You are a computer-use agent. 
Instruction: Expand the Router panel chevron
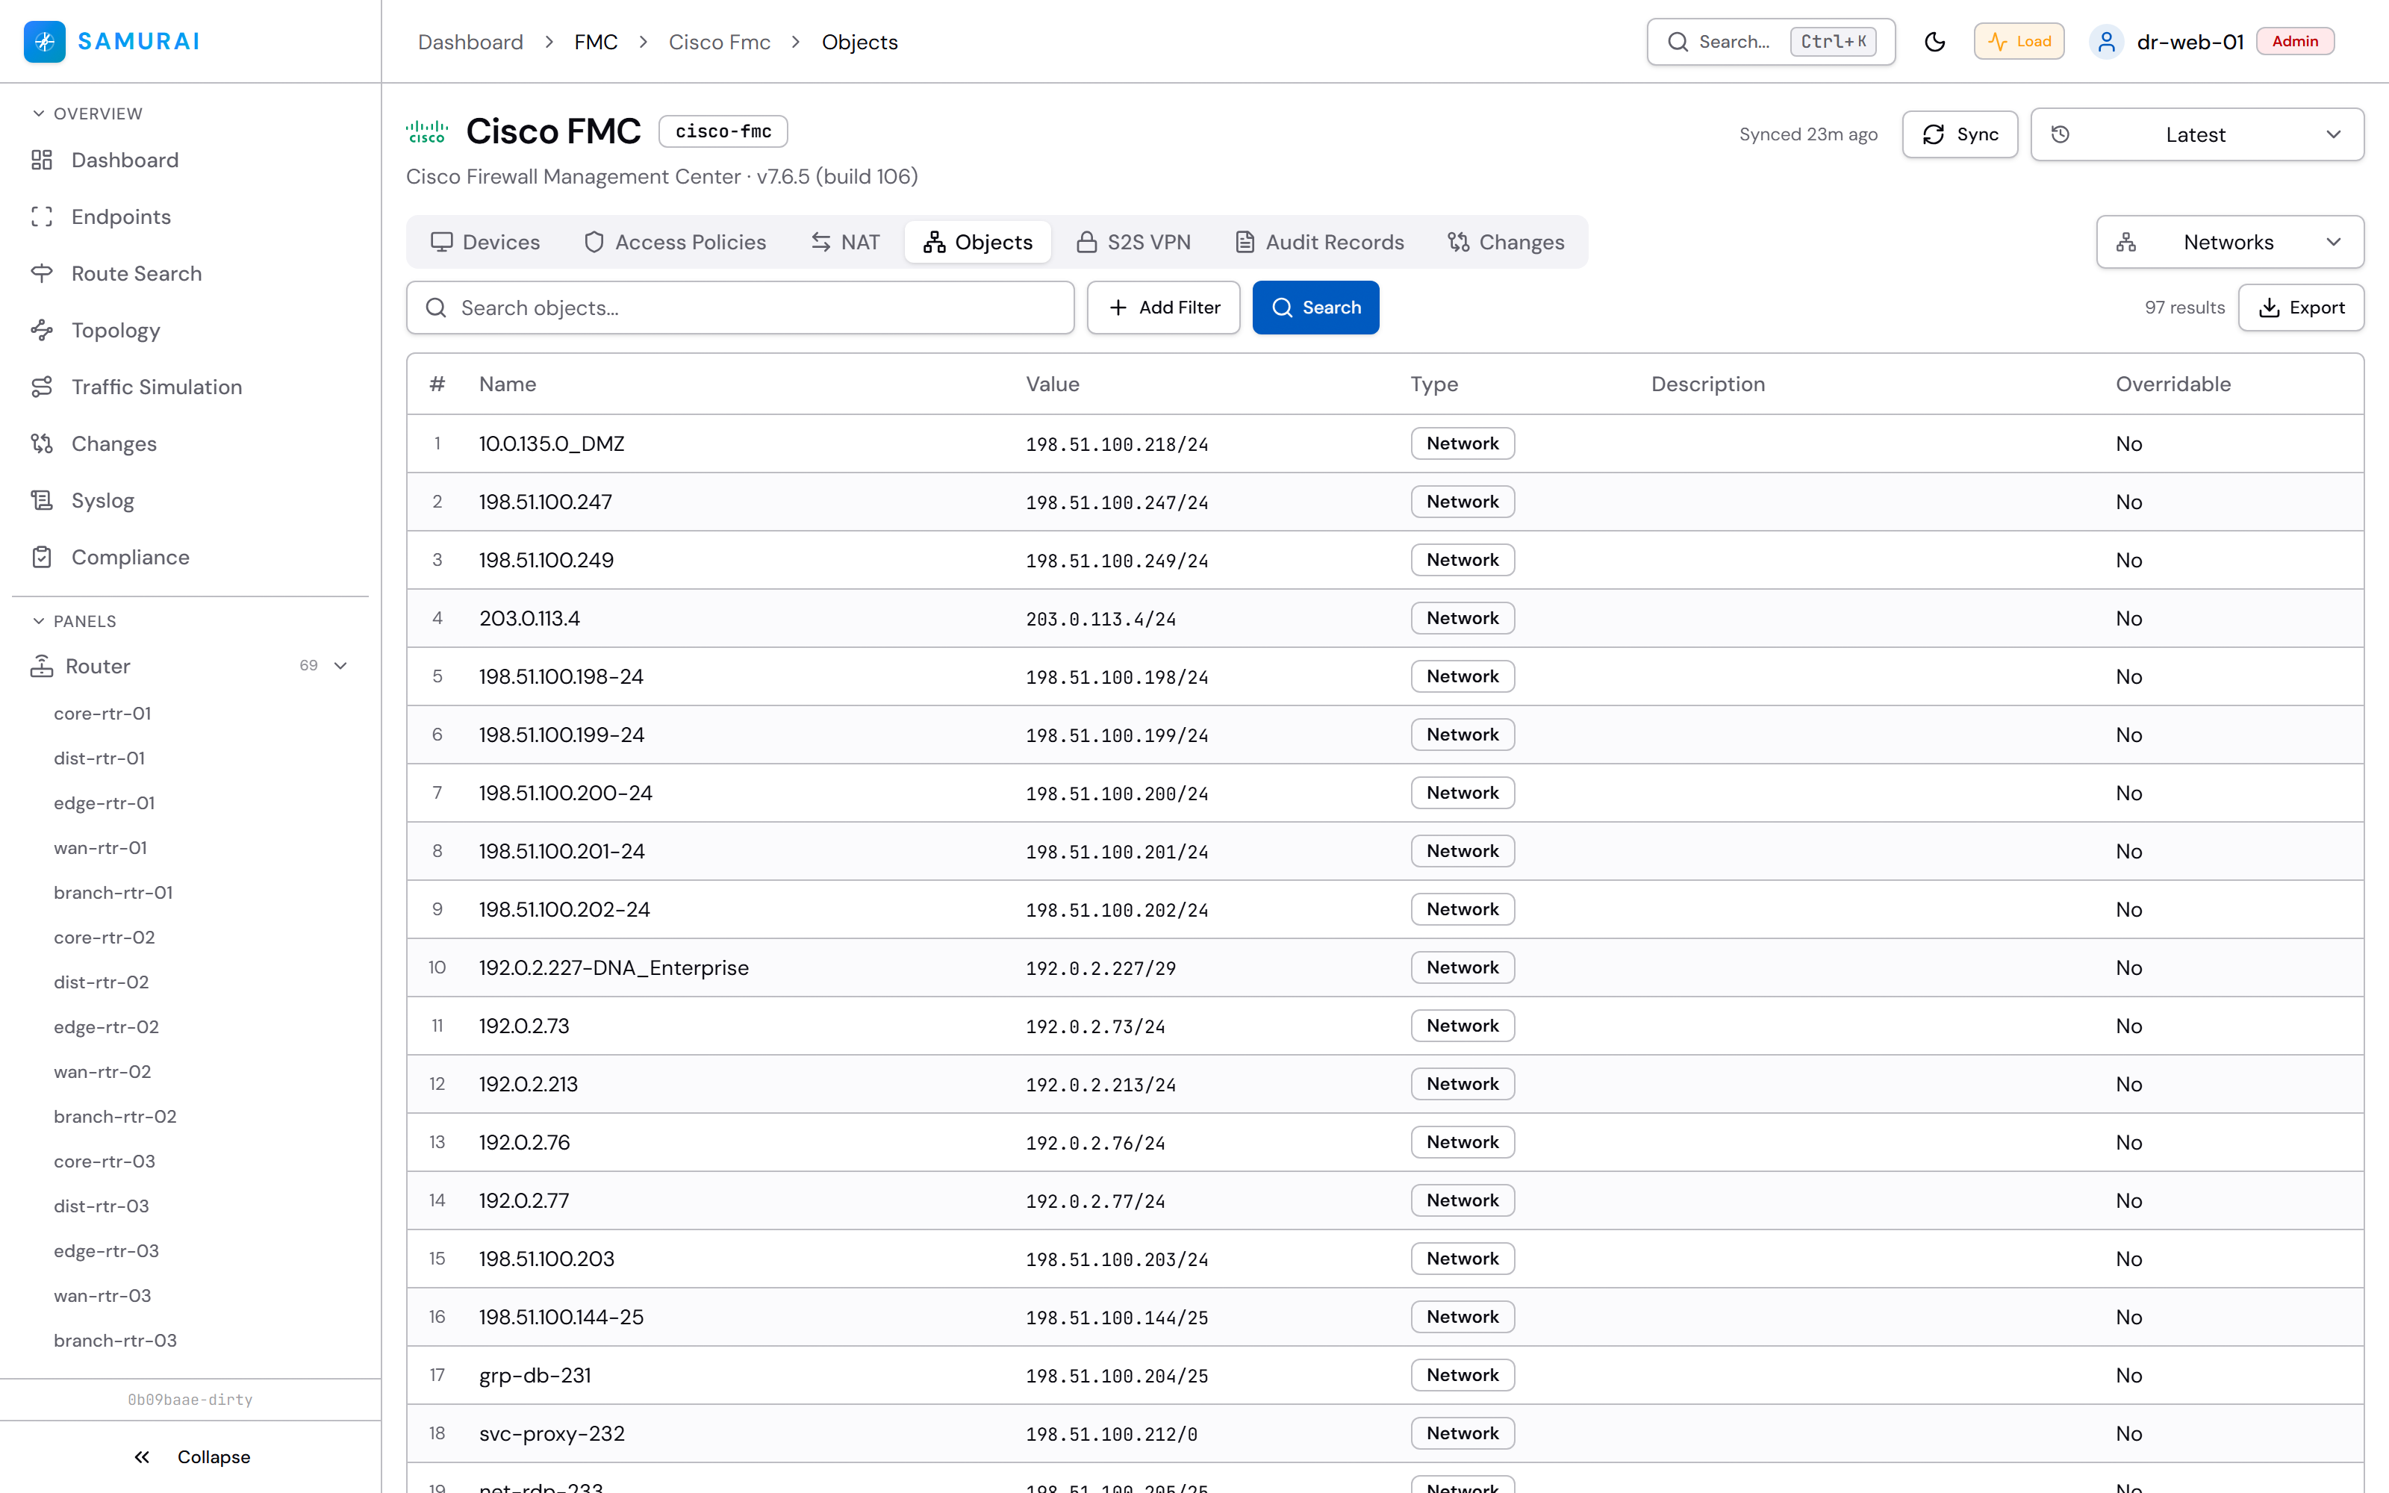tap(342, 666)
